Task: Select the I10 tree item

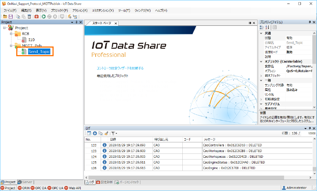Action: point(31,40)
